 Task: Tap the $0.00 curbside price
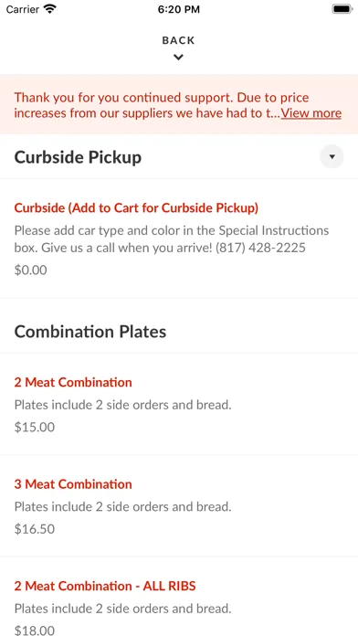point(31,270)
